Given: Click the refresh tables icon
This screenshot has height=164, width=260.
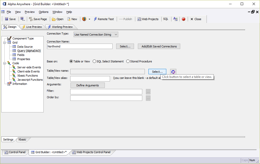Looking at the screenshot, I should click(x=173, y=72).
